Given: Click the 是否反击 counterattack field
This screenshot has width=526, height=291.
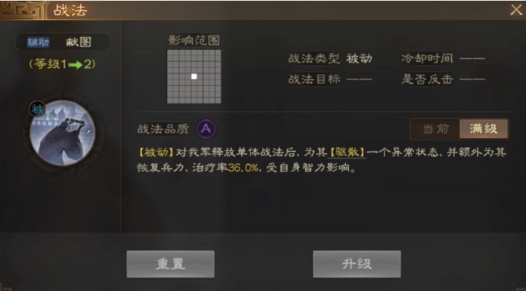Looking at the screenshot, I should coord(443,80).
